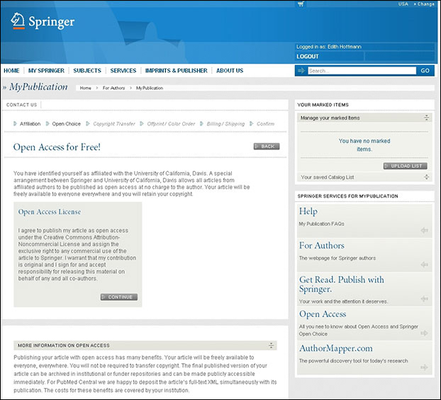Click the MyPublication page title
This screenshot has height=400, width=441.
(38, 87)
